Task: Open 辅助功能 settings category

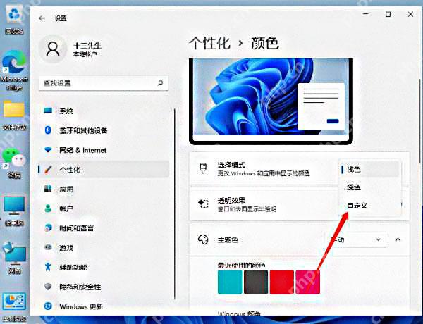Action: pos(104,267)
